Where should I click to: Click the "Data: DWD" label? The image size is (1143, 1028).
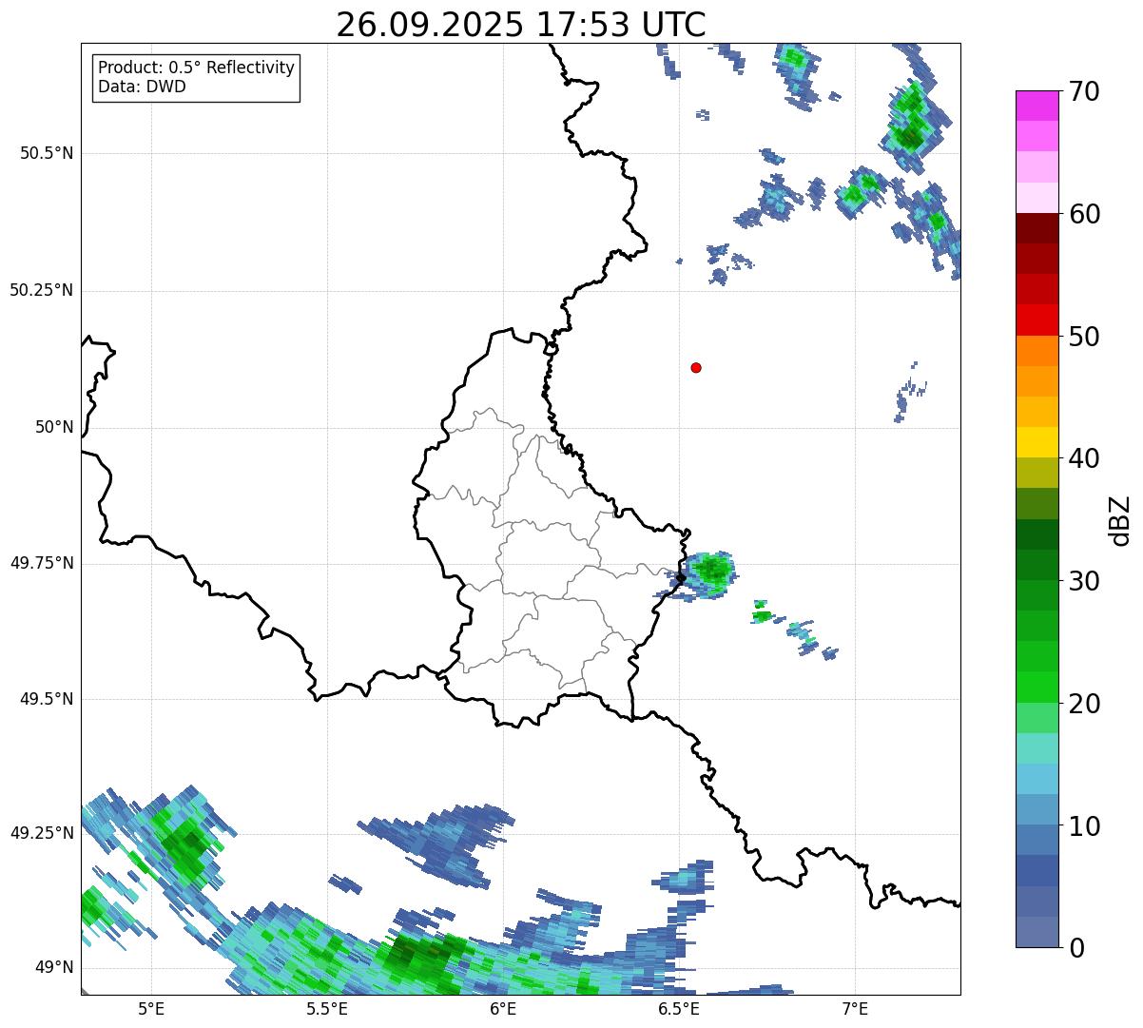[x=142, y=87]
